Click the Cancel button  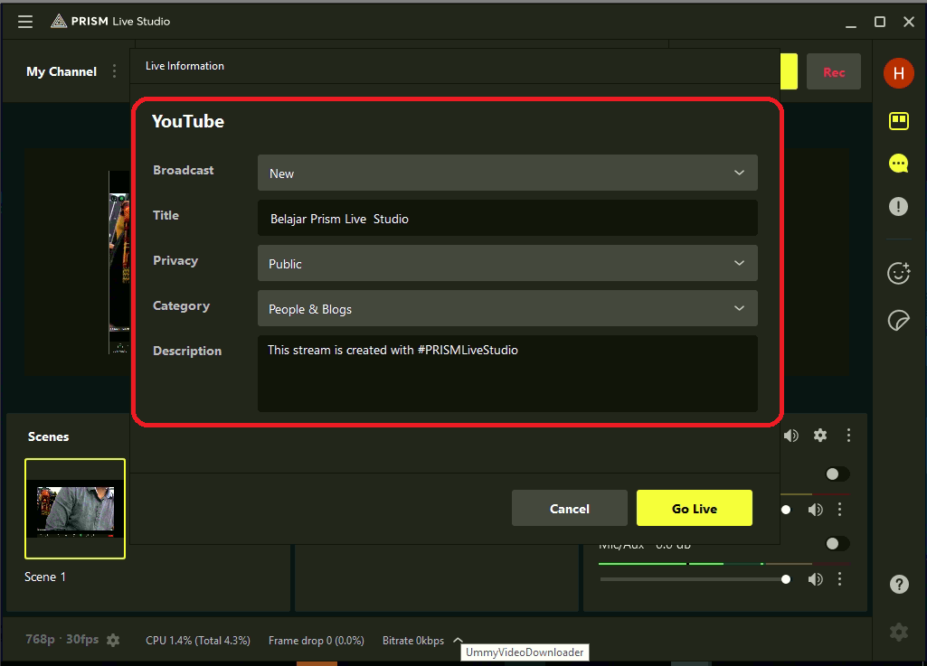click(x=570, y=508)
